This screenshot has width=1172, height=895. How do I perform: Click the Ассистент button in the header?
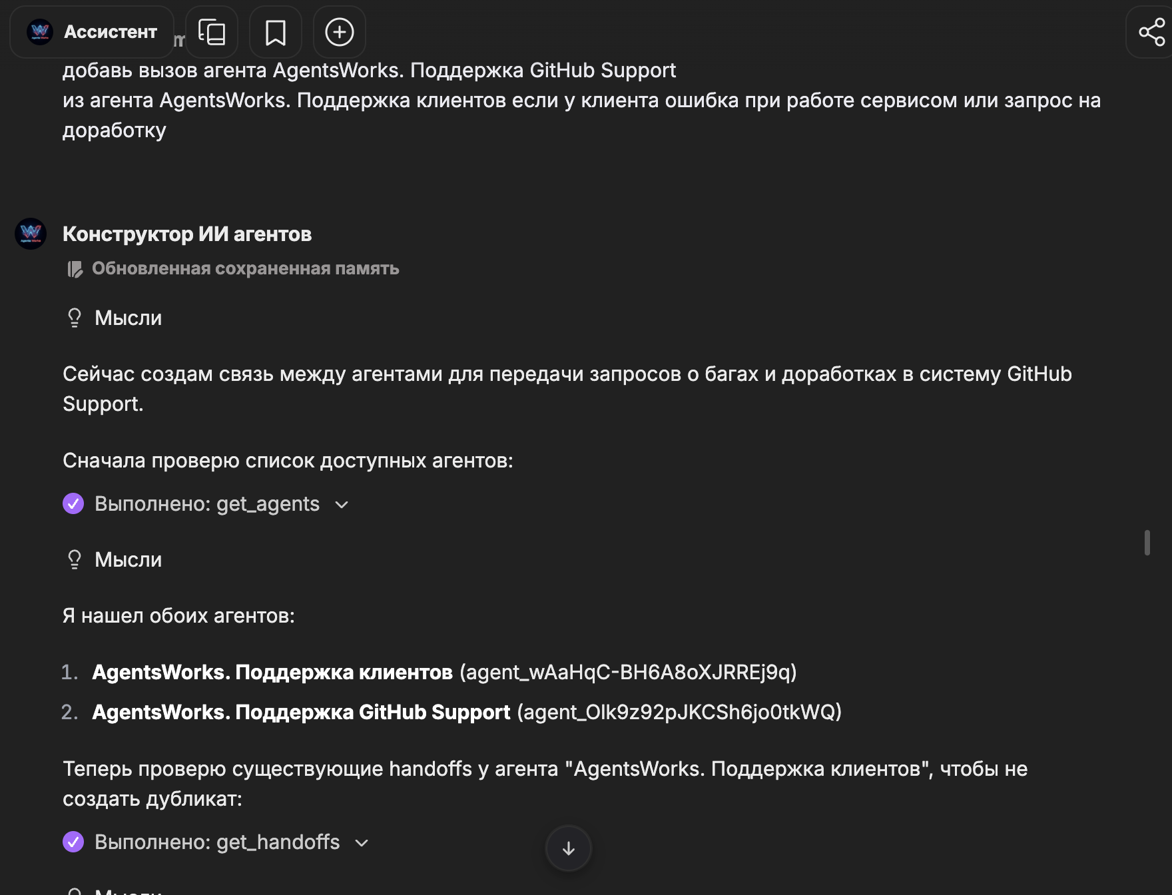click(92, 32)
